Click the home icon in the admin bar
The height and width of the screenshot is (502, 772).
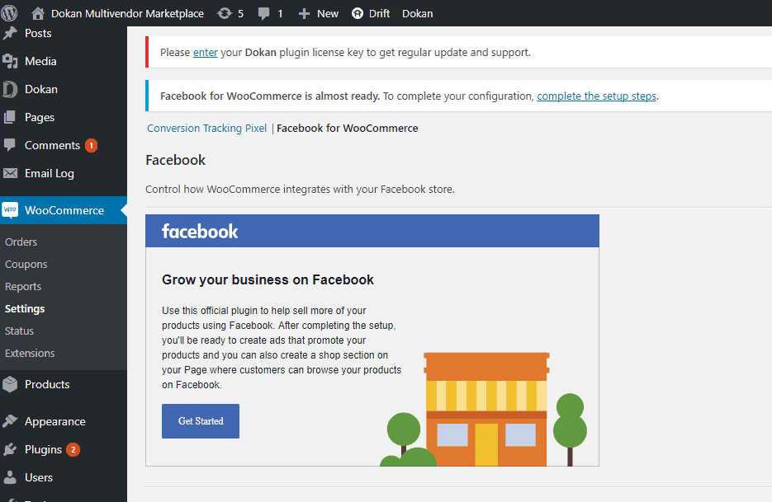pos(38,13)
